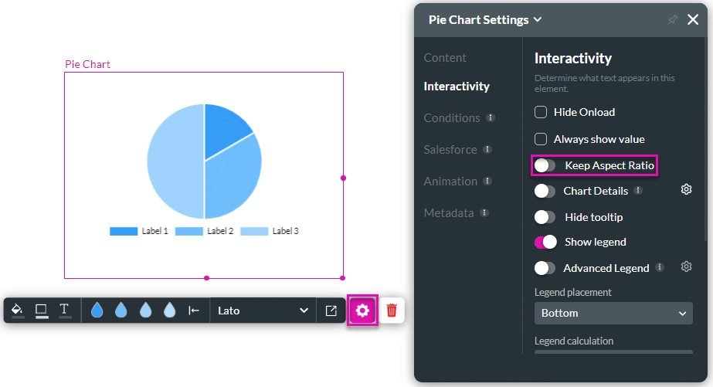The height and width of the screenshot is (387, 713).
Task: Open the border color tool
Action: 42,311
